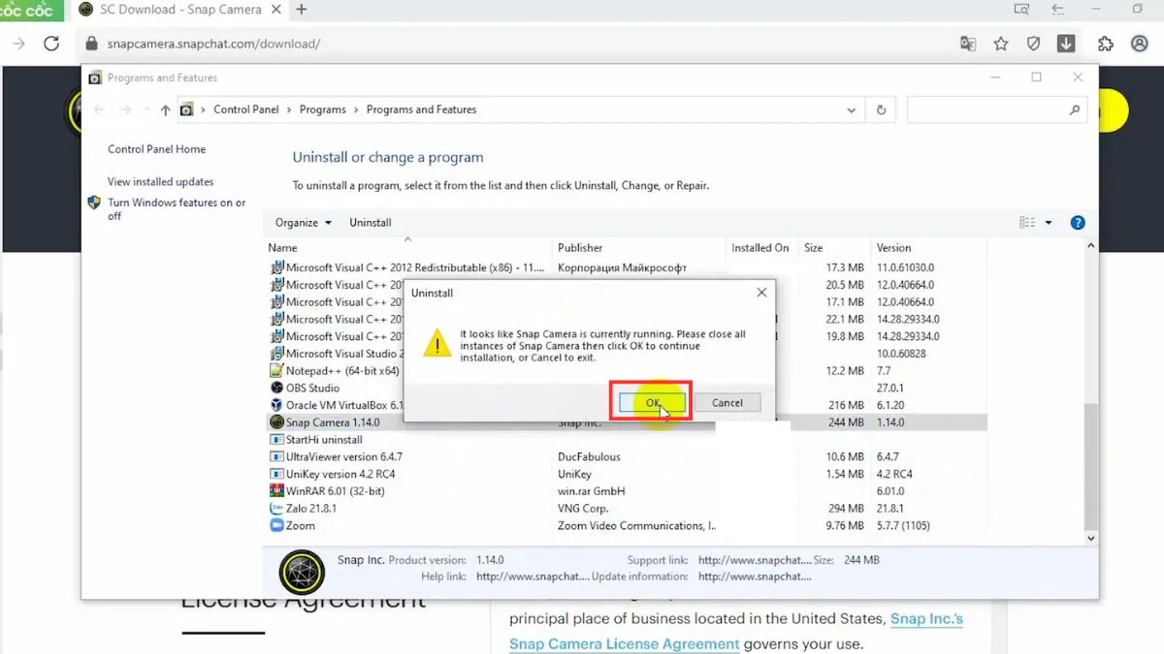Open a new browser tab
Image resolution: width=1164 pixels, height=654 pixels.
click(302, 10)
